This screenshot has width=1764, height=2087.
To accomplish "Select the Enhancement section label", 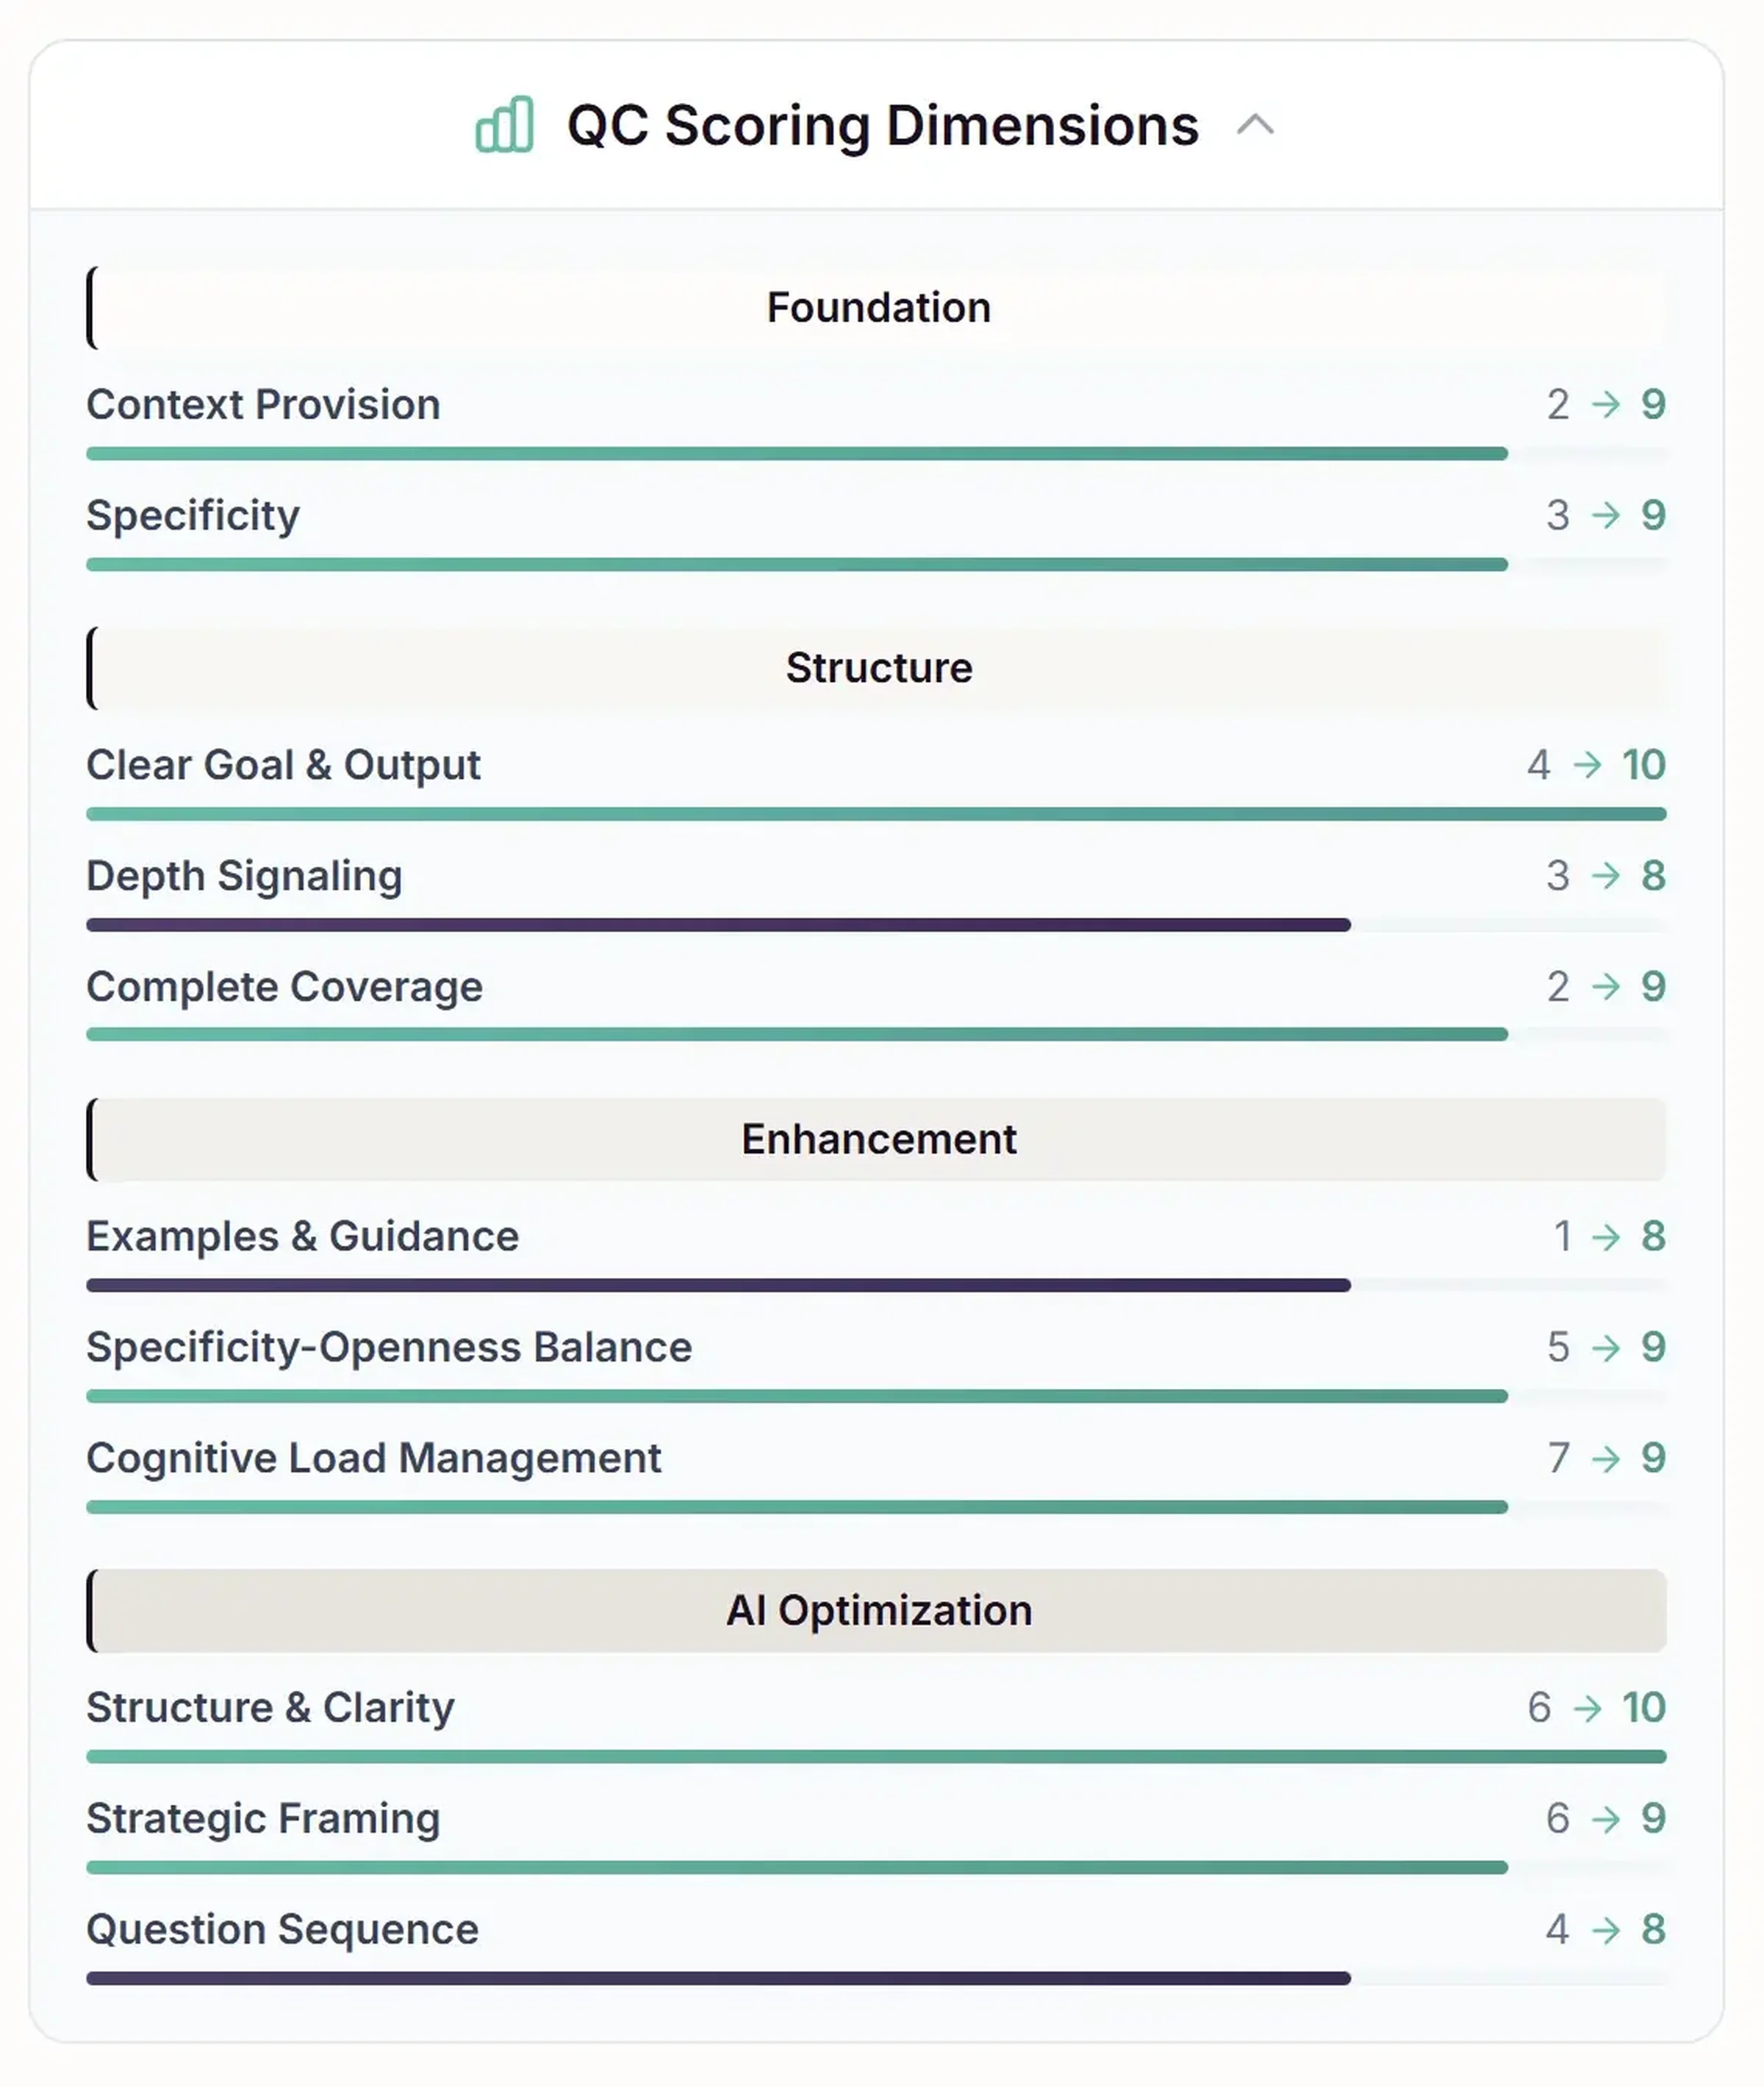I will click(x=878, y=1139).
